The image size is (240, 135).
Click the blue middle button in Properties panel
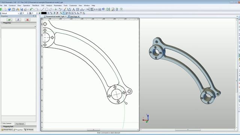click(x=18, y=19)
